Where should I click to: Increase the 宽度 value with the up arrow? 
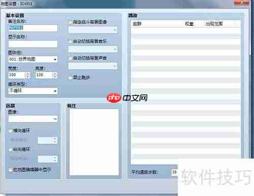pyautogui.click(x=27, y=73)
